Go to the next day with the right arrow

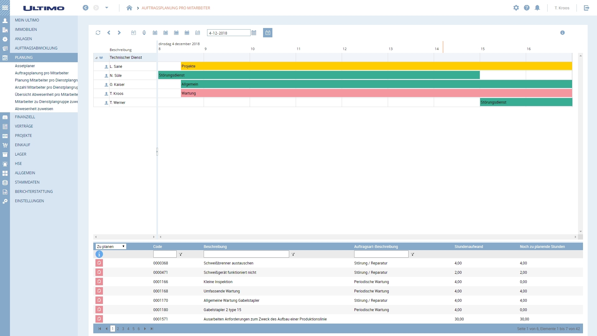pyautogui.click(x=119, y=33)
